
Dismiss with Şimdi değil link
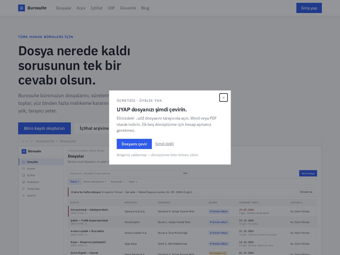(x=164, y=144)
